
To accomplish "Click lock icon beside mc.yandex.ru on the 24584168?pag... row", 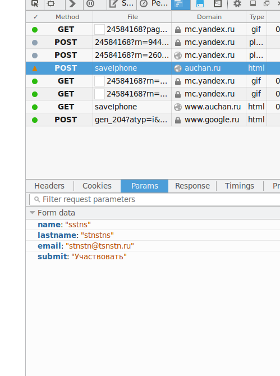I will click(178, 30).
